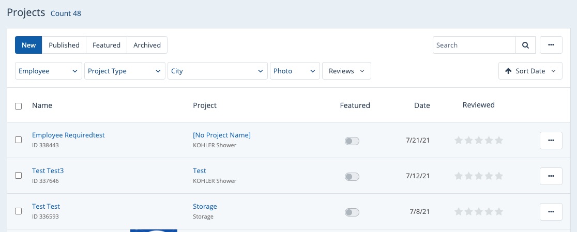This screenshot has height=232, width=577.
Task: Open the ellipsis menu beside search
Action: tap(551, 45)
